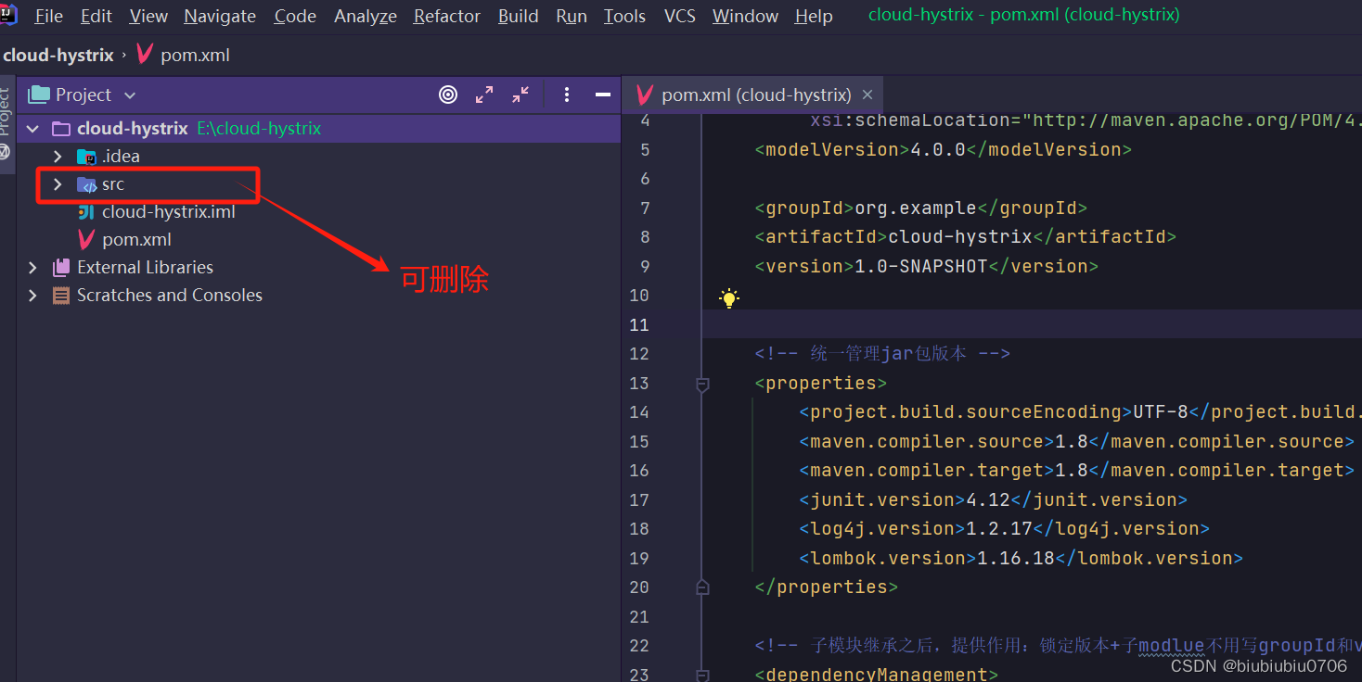Open the VCS menu
Screen dimensions: 1362x682
pos(679,16)
